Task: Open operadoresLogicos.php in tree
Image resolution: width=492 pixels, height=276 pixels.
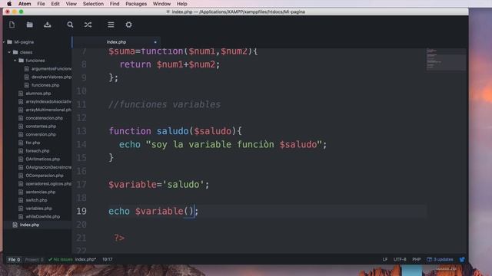Action: pos(48,184)
